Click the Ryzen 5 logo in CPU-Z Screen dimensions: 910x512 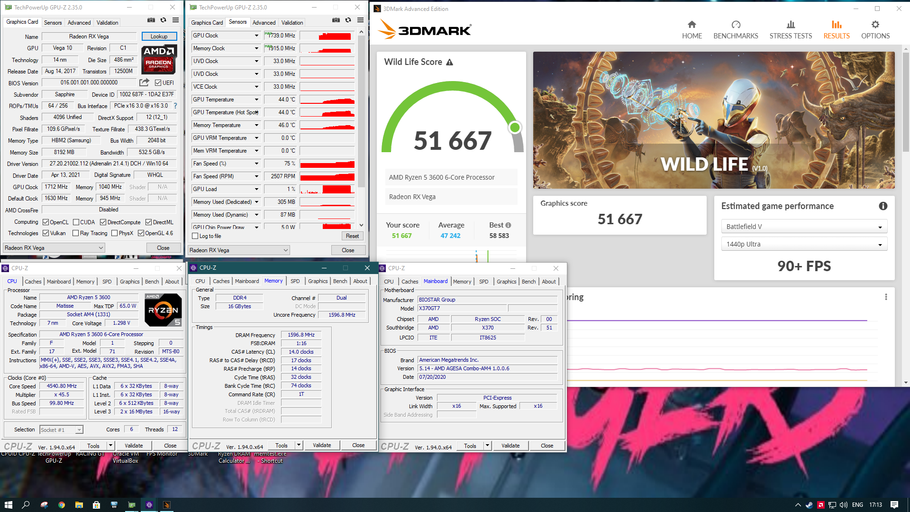[x=163, y=310]
